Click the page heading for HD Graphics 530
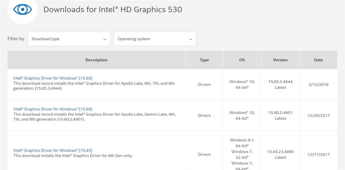The image size is (345, 170). click(113, 9)
